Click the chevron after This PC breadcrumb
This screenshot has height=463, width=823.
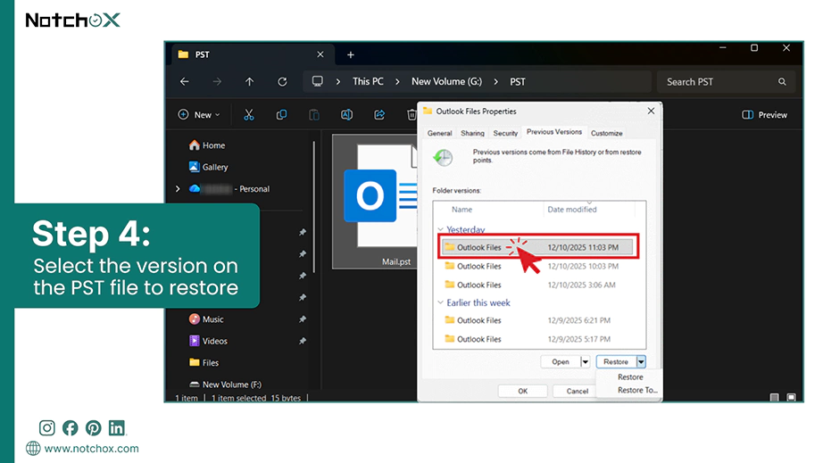click(x=397, y=82)
